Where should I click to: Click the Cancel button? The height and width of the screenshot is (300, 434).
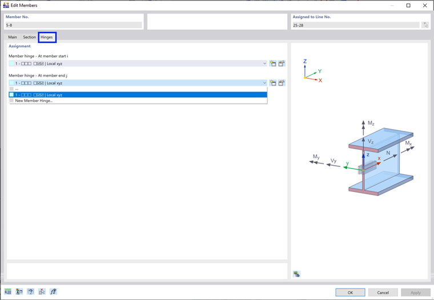tap(383, 293)
